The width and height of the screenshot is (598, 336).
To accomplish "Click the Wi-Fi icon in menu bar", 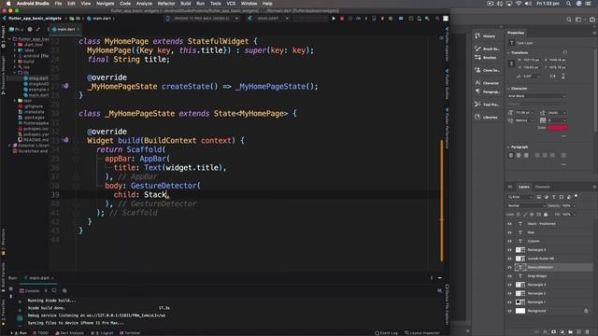I will 519,4.
